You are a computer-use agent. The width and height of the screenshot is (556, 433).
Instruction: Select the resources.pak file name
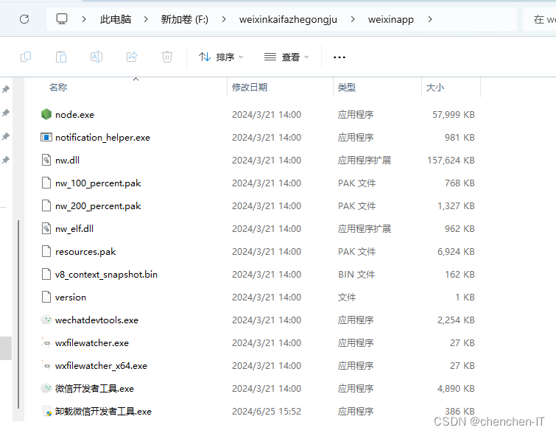[85, 251]
